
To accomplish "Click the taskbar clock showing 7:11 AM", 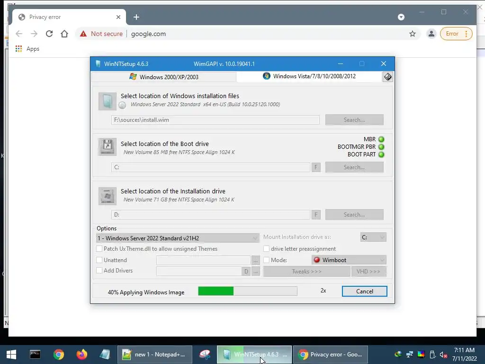I will coord(464,355).
